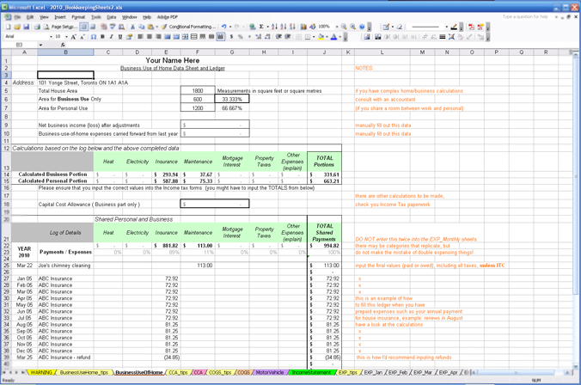The width and height of the screenshot is (581, 385).
Task: Apply the blue Font Color swatch
Action: (x=333, y=37)
